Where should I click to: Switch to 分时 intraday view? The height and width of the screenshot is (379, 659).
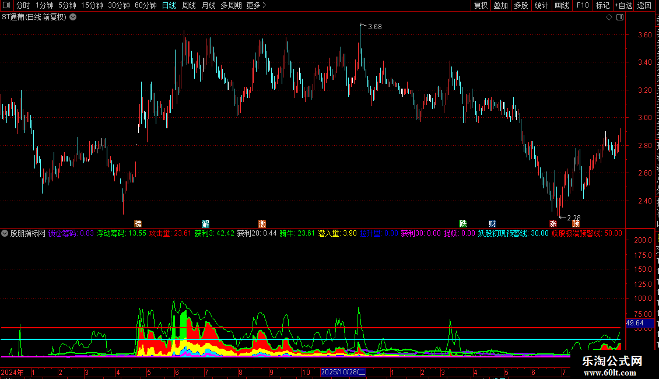coord(23,5)
